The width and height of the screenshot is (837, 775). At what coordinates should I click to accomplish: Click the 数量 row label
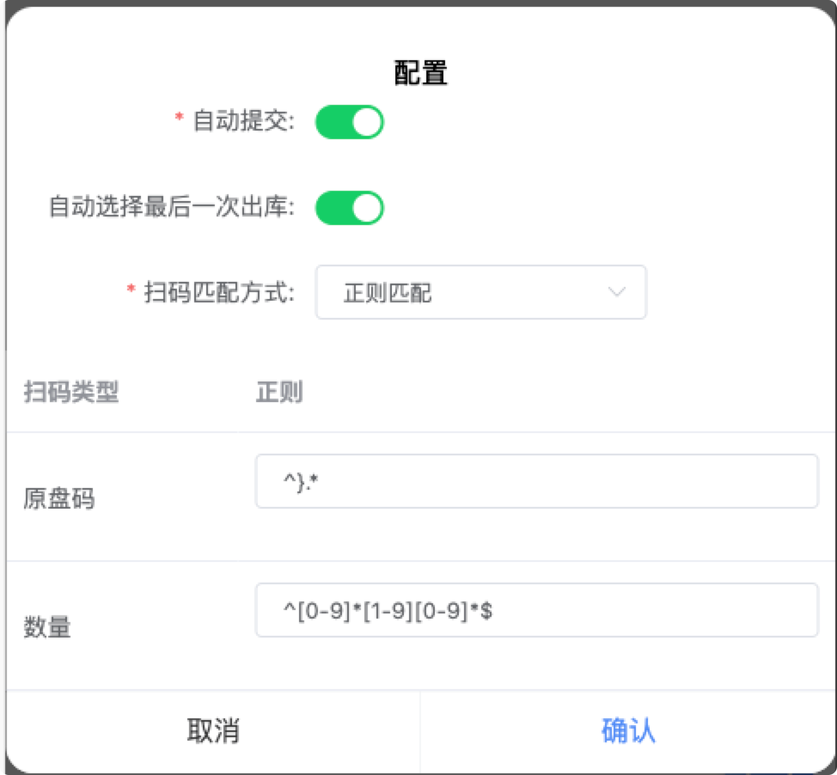[47, 628]
